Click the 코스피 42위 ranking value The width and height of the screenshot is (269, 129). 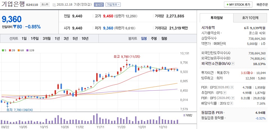257,33
